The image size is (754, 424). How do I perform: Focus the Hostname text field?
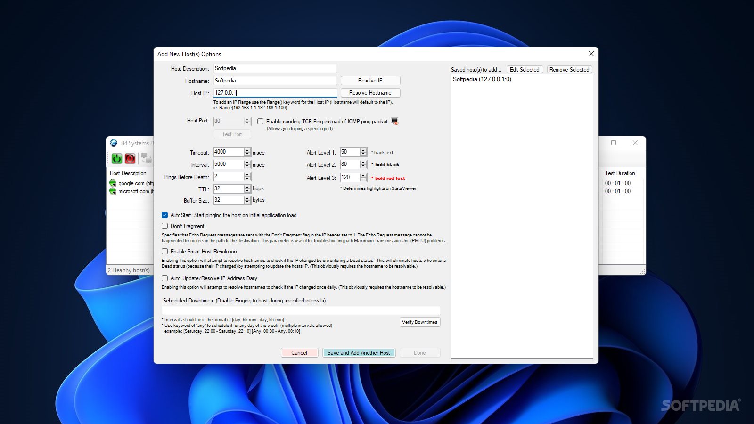[275, 81]
